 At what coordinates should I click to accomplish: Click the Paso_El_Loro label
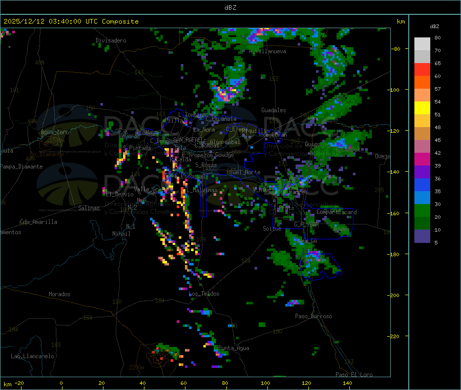coord(354,375)
